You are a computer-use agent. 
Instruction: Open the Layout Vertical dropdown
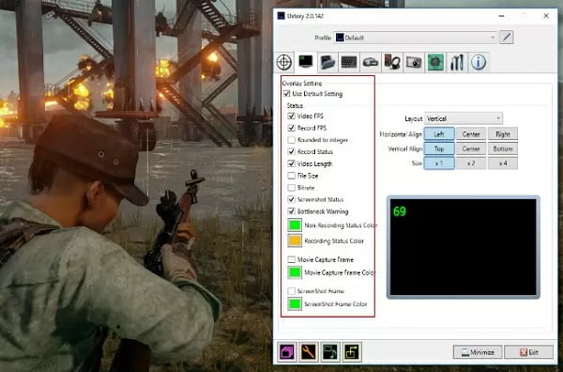[x=464, y=118]
